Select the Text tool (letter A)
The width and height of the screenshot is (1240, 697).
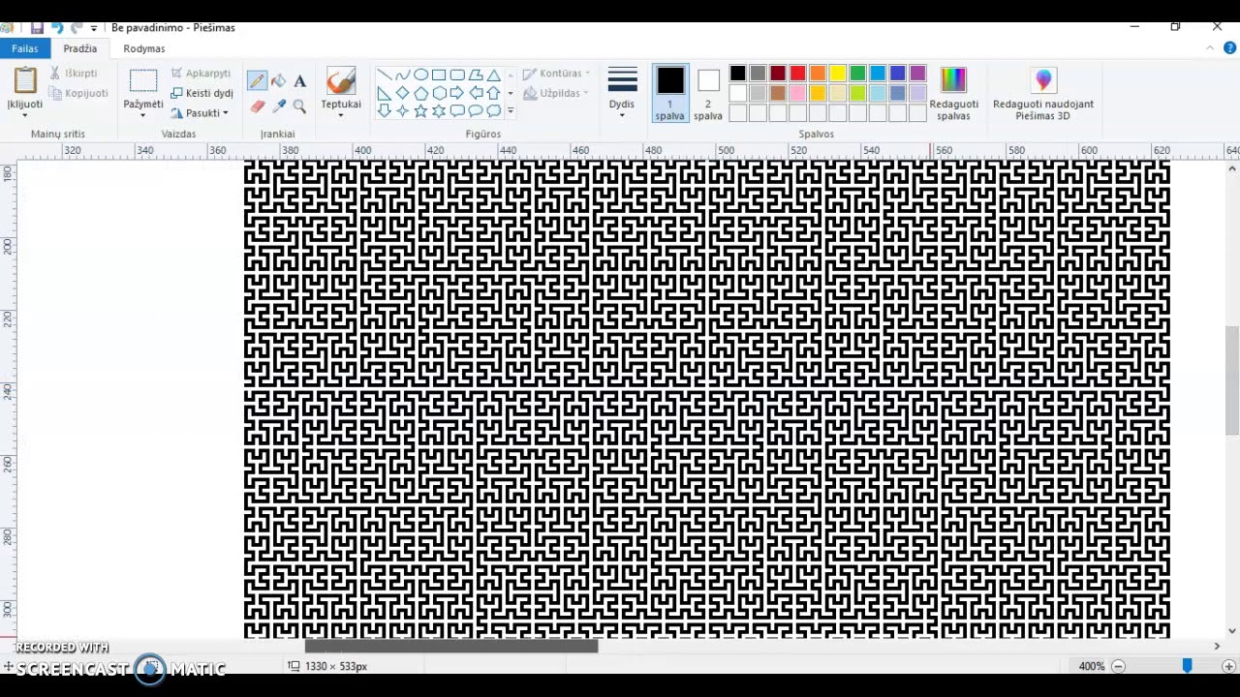[x=299, y=81]
